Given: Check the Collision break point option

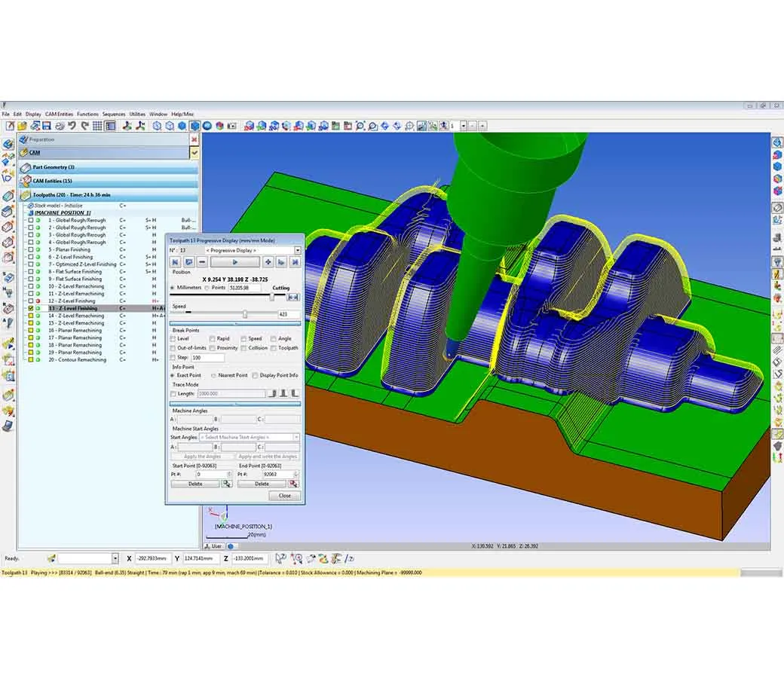Looking at the screenshot, I should (x=244, y=348).
